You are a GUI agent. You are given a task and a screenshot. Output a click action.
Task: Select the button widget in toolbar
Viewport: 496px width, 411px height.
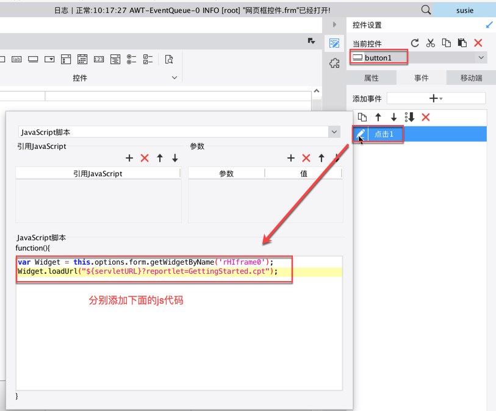[33, 59]
